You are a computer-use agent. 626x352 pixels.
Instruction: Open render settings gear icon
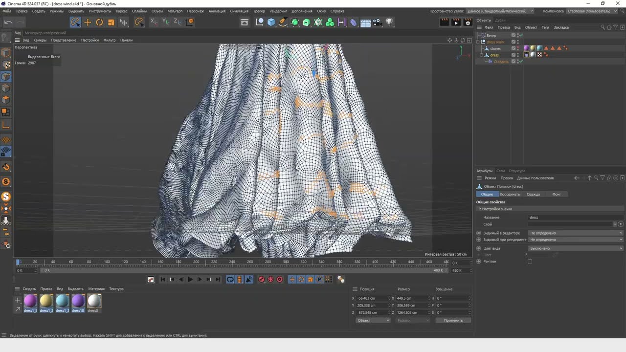pos(468,22)
